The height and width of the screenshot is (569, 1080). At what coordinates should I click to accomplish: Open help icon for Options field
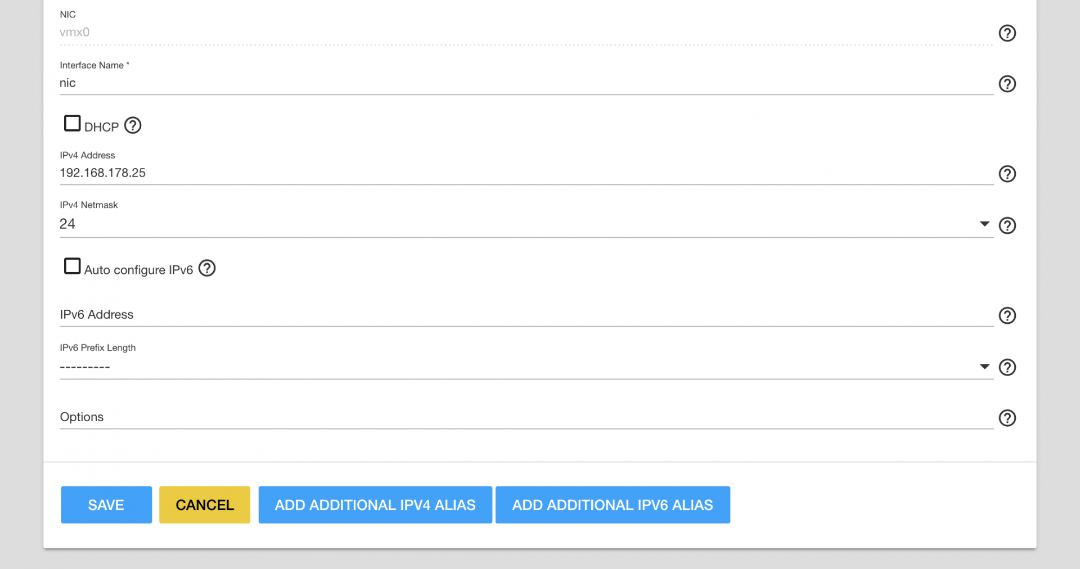pyautogui.click(x=1007, y=418)
